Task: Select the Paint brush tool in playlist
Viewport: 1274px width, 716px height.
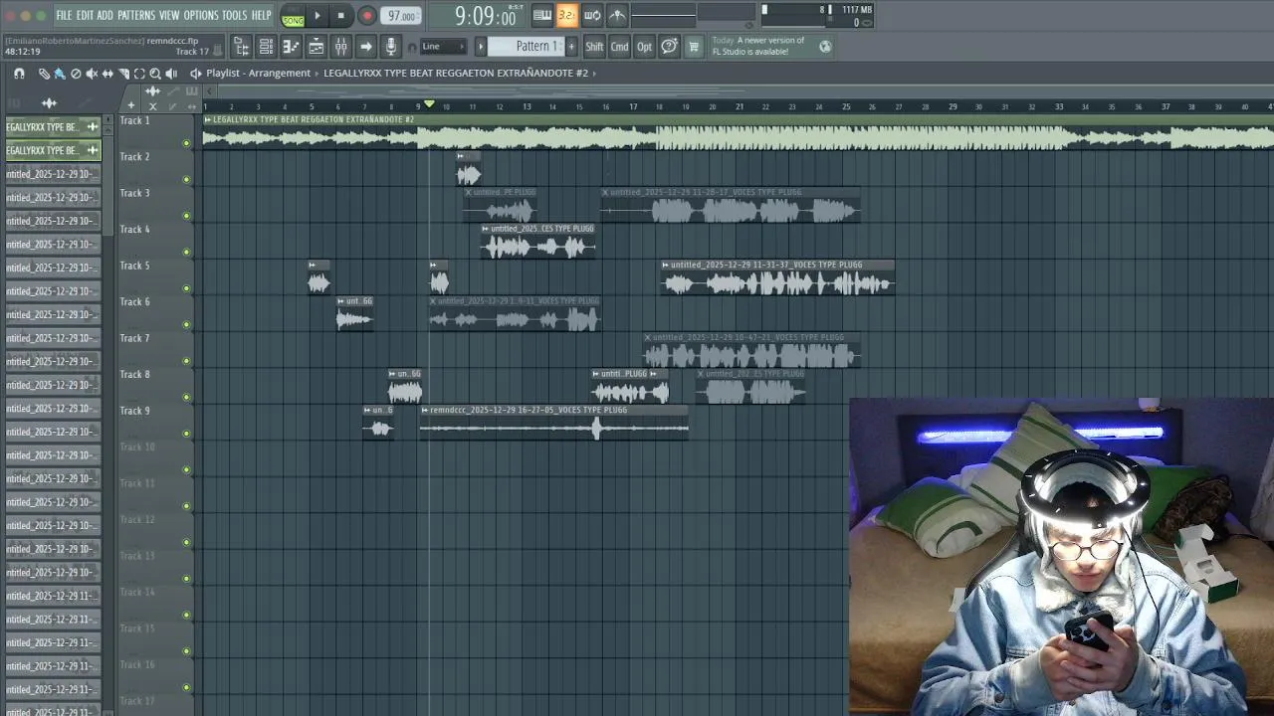Action: tap(60, 74)
